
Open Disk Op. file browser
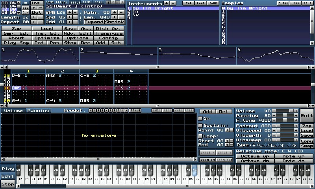tap(109, 28)
